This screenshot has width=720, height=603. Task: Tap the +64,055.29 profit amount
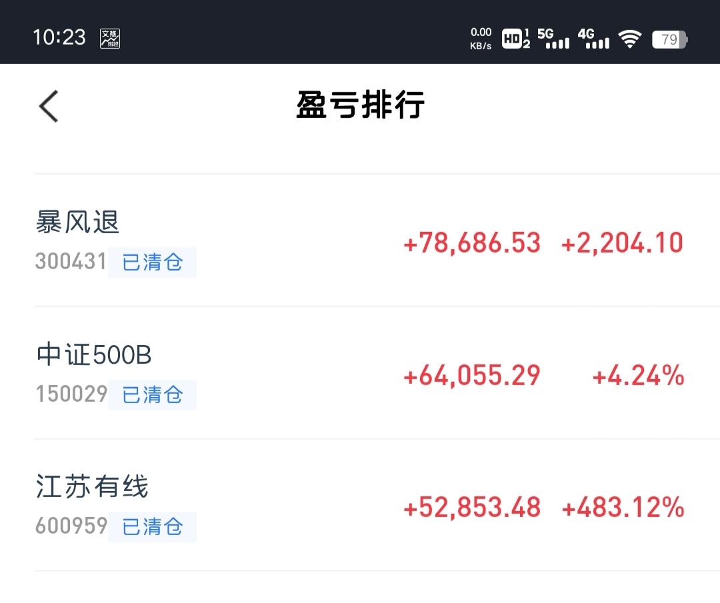[x=472, y=376]
